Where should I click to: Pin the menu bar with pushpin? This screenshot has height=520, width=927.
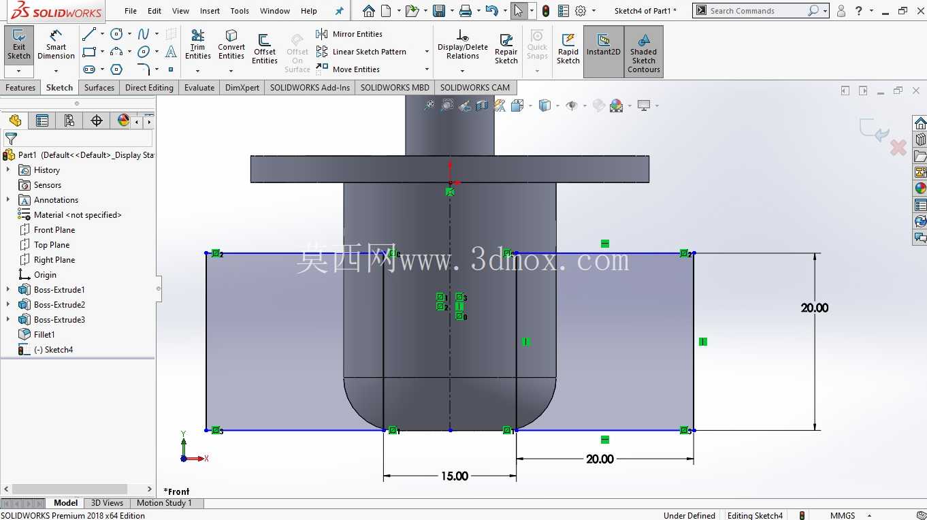(x=340, y=11)
